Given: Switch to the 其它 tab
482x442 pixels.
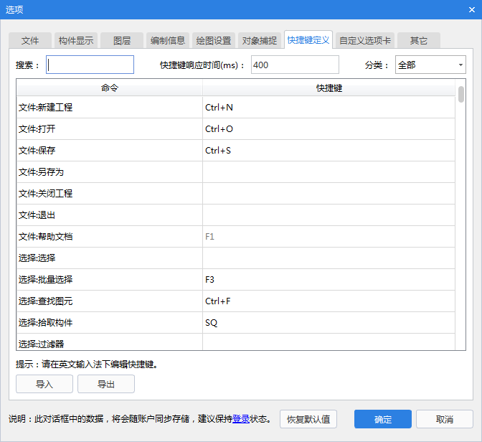Looking at the screenshot, I should point(419,41).
